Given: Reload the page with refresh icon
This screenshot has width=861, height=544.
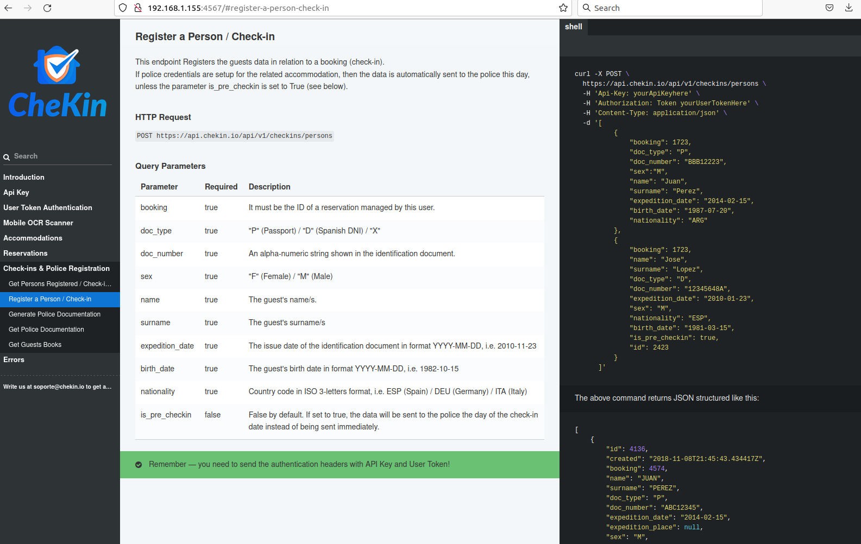Looking at the screenshot, I should [47, 8].
